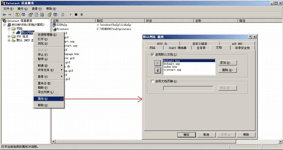Click the IISHelp virtual directory icon
Screen dimensions: 283x150
[x=54, y=25]
